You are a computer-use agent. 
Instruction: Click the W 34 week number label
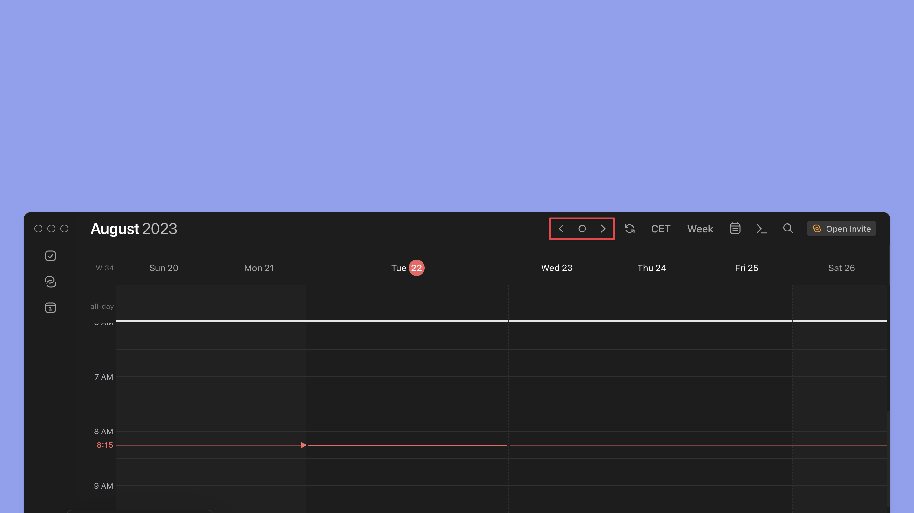[105, 268]
